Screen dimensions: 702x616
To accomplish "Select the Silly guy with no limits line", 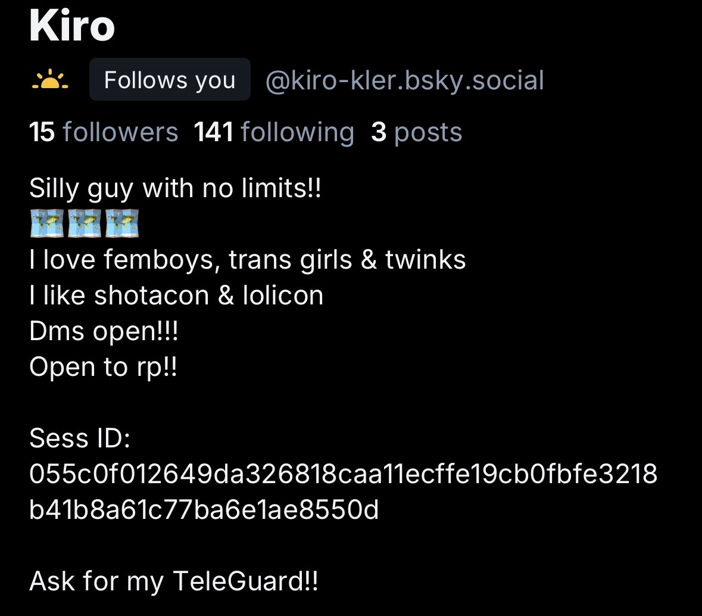I will (x=176, y=188).
